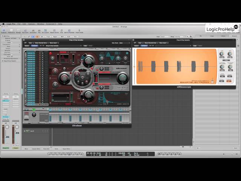Click the hierarchy back arrow in Arrange
The image size is (241, 181).
tap(24, 37)
